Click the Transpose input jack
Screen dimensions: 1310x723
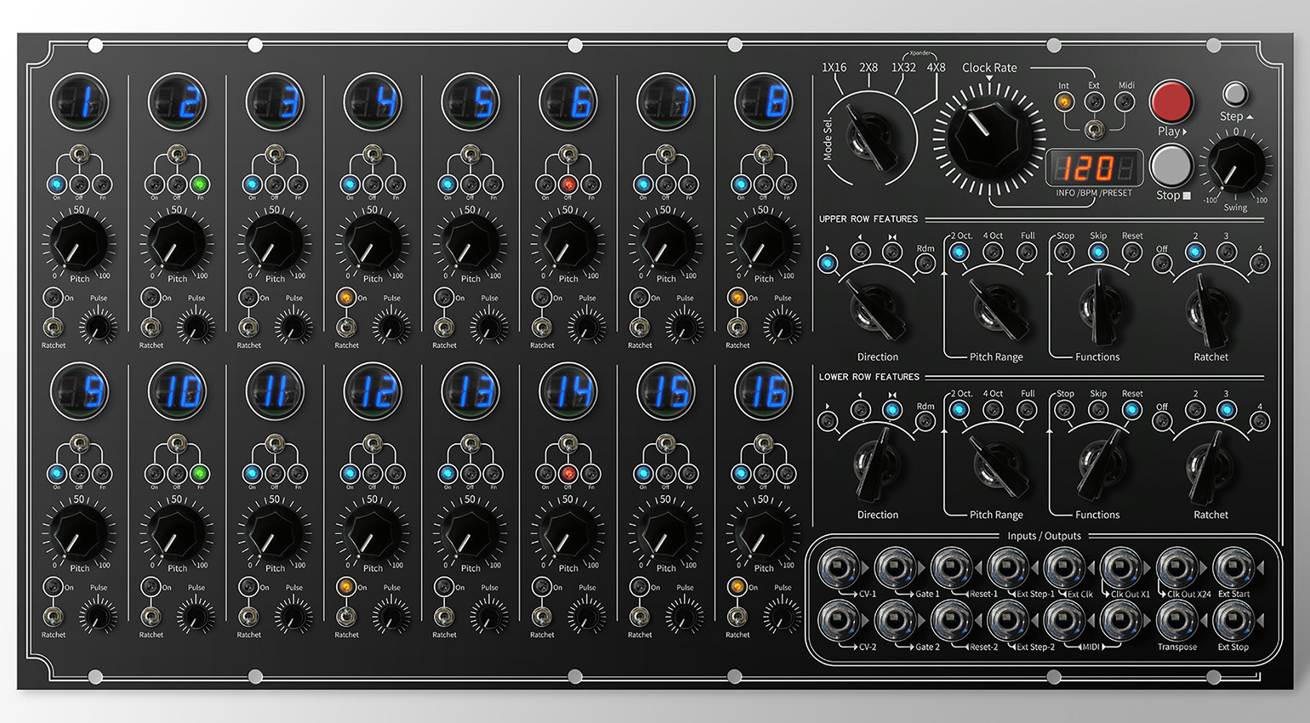coord(1177,621)
